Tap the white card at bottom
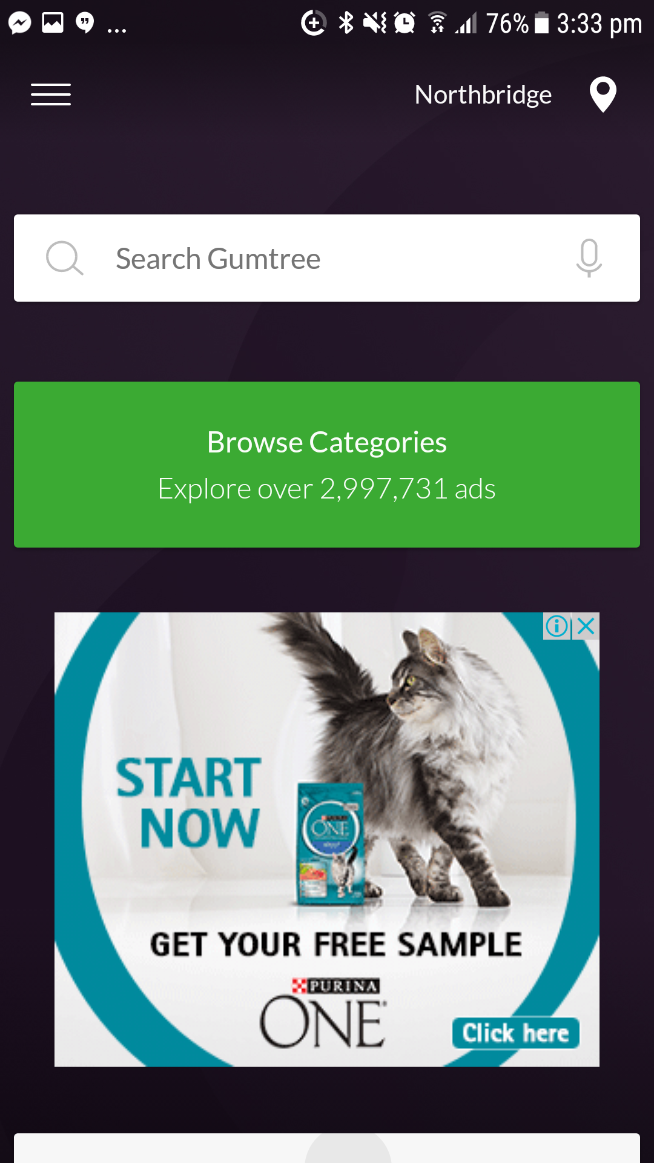 (x=327, y=1148)
